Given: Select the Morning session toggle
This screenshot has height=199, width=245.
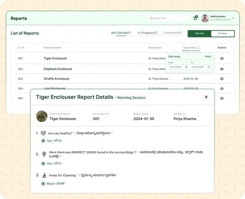Looking at the screenshot, I should point(200,34).
